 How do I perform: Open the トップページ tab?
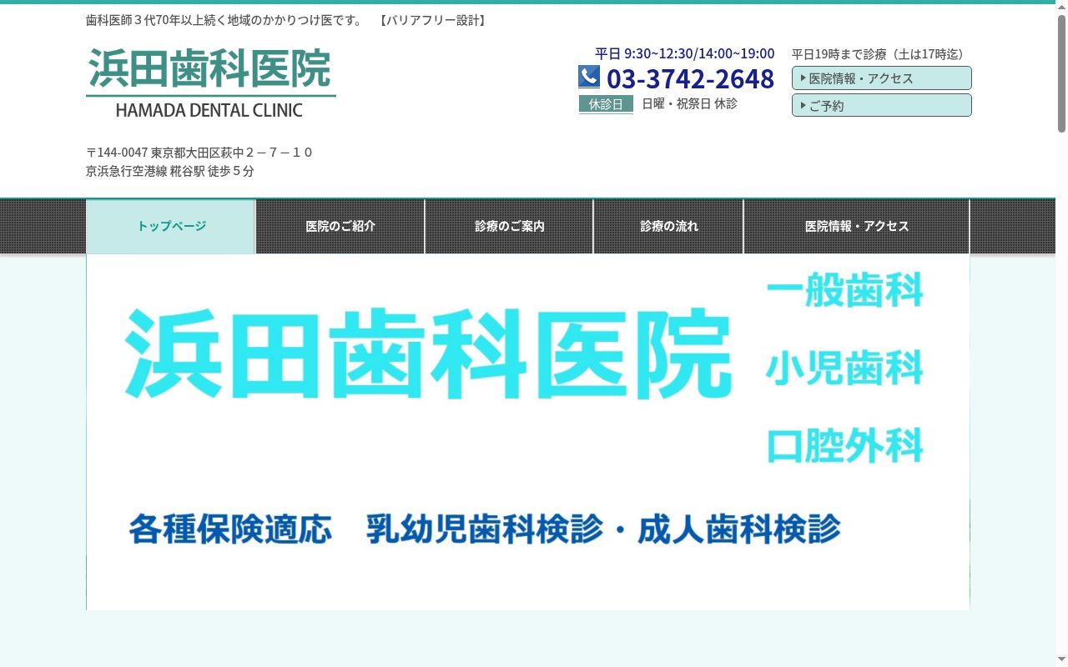[171, 227]
